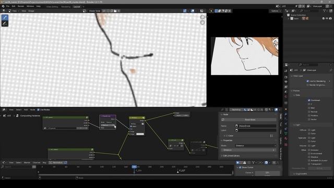Open the Material properties tab icon

pos(286,138)
